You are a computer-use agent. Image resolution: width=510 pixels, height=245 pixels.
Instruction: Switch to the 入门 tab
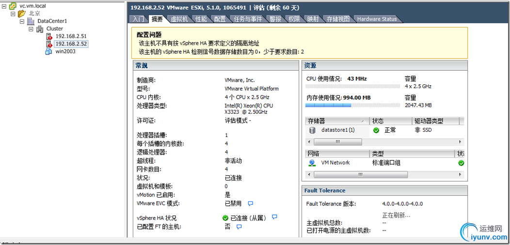[x=138, y=19]
